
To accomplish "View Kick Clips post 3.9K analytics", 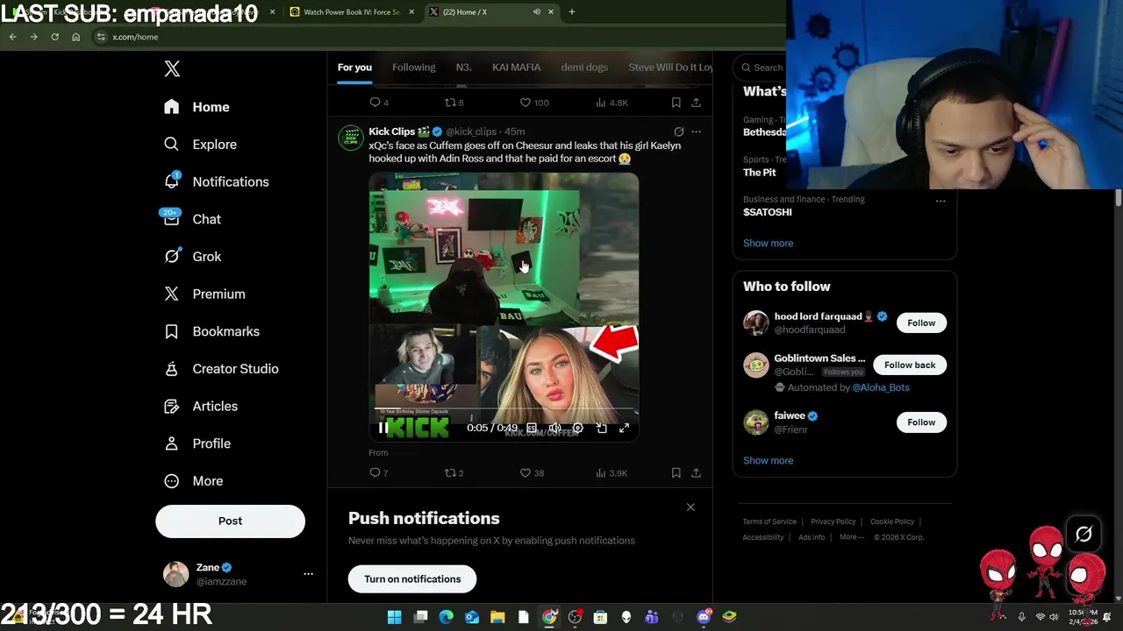I will pos(612,473).
